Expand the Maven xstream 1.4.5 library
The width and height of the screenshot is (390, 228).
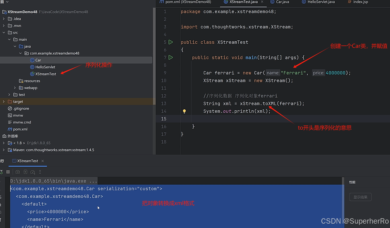(x=4, y=150)
